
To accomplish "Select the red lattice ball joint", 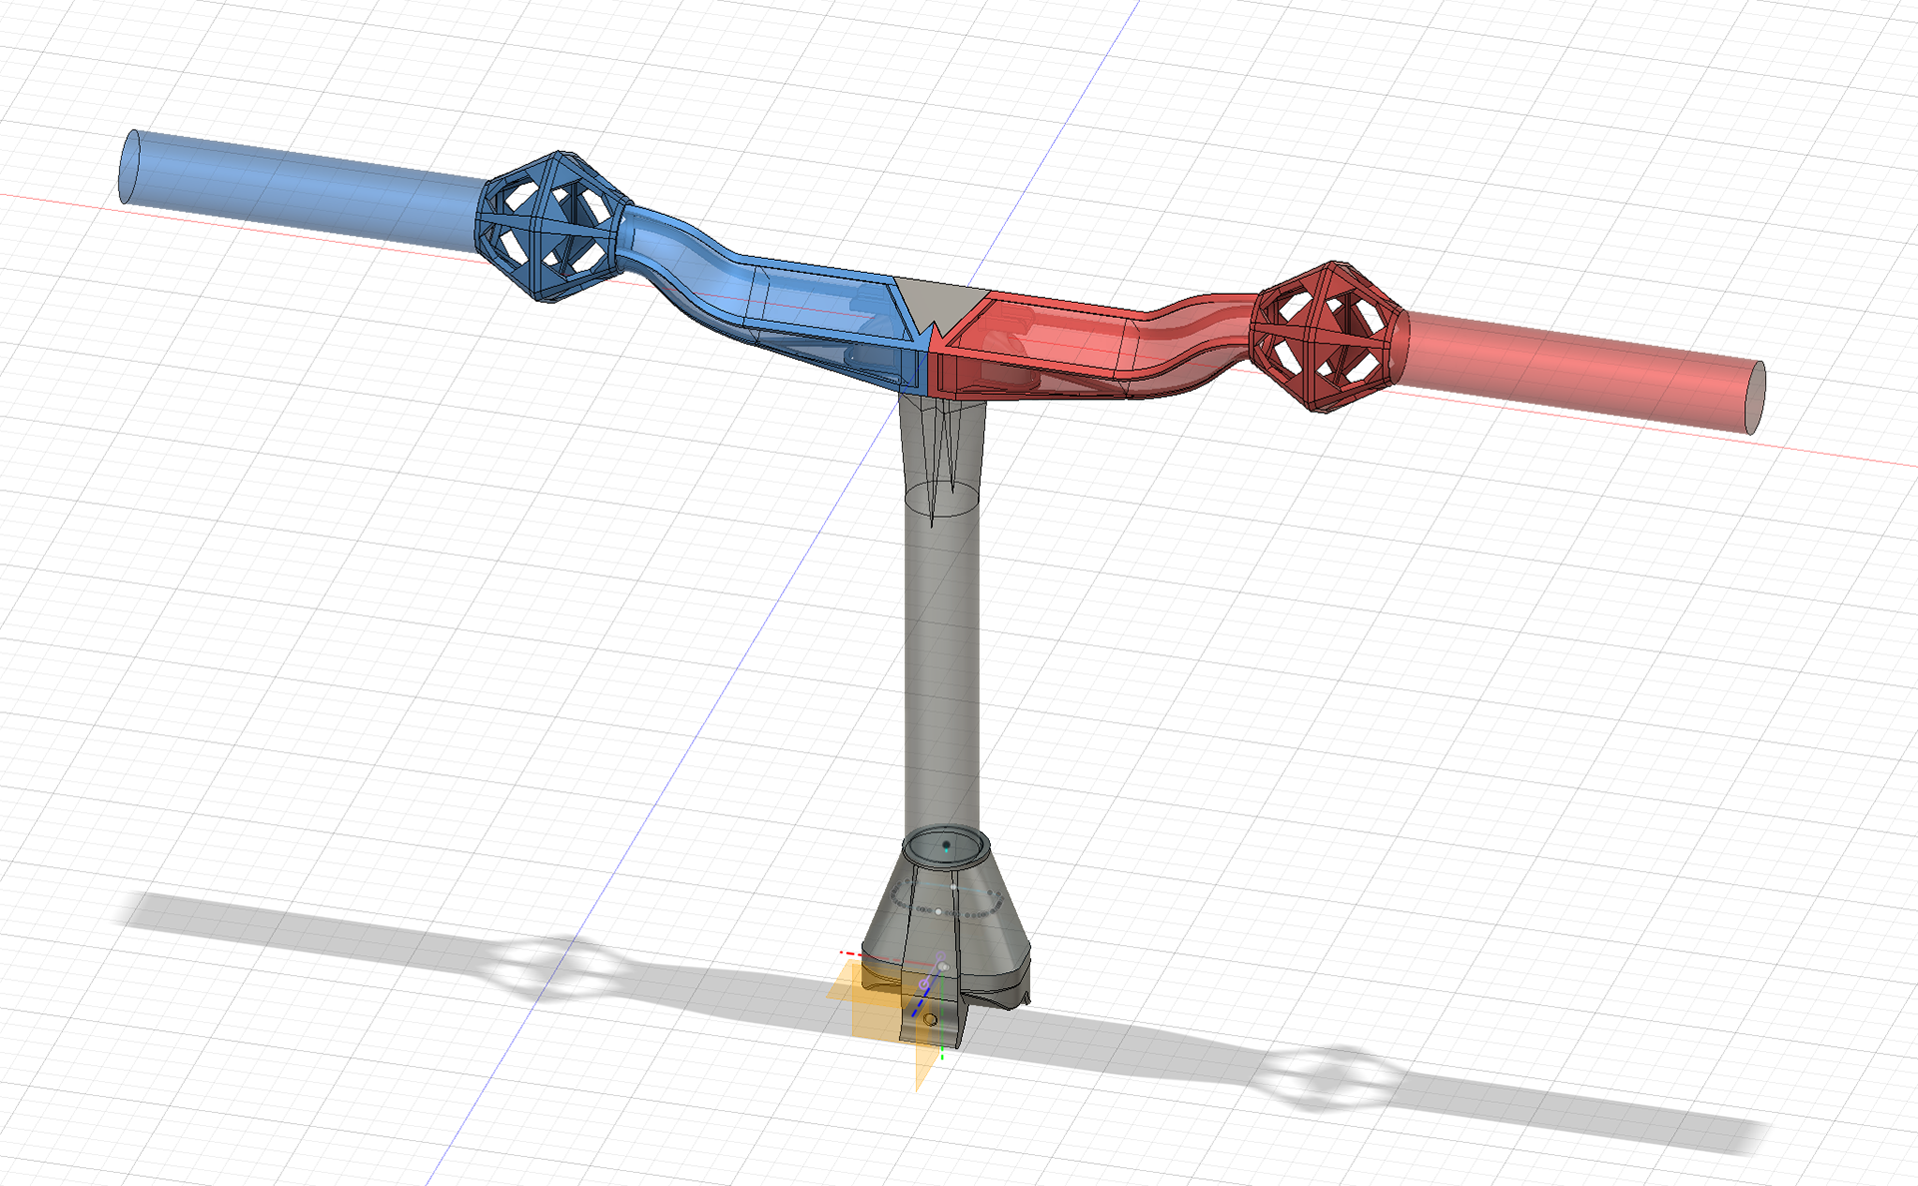I will [x=1328, y=336].
